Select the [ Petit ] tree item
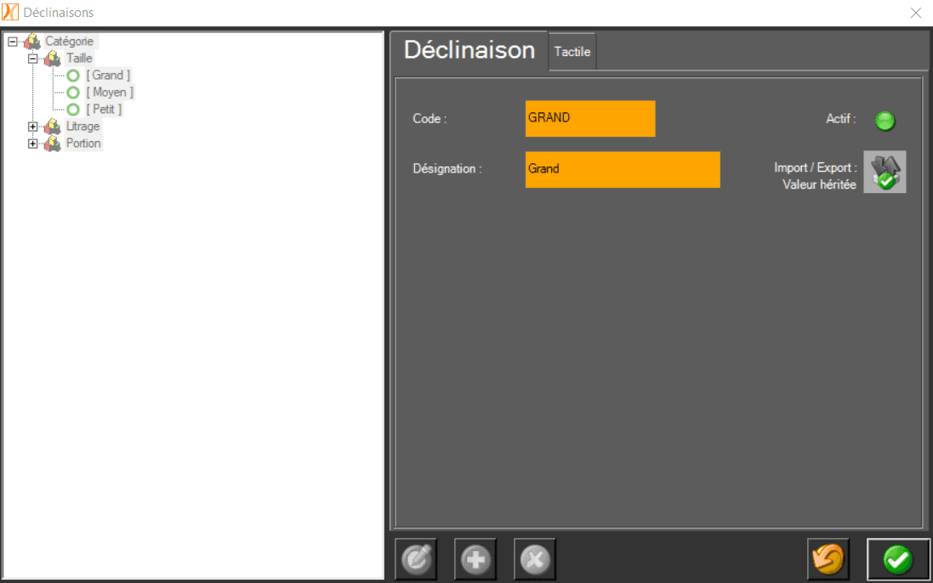 pyautogui.click(x=104, y=110)
